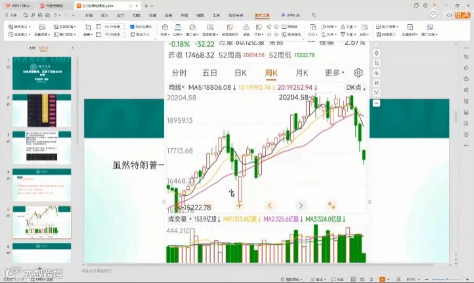Viewport: 474px width, 283px height.
Task: Select slide 3 thumbnail in the panel
Action: click(x=42, y=148)
